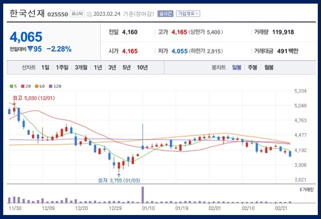Click the 하한가 2,915 lower limit text
321x219 pixels.
click(x=206, y=51)
